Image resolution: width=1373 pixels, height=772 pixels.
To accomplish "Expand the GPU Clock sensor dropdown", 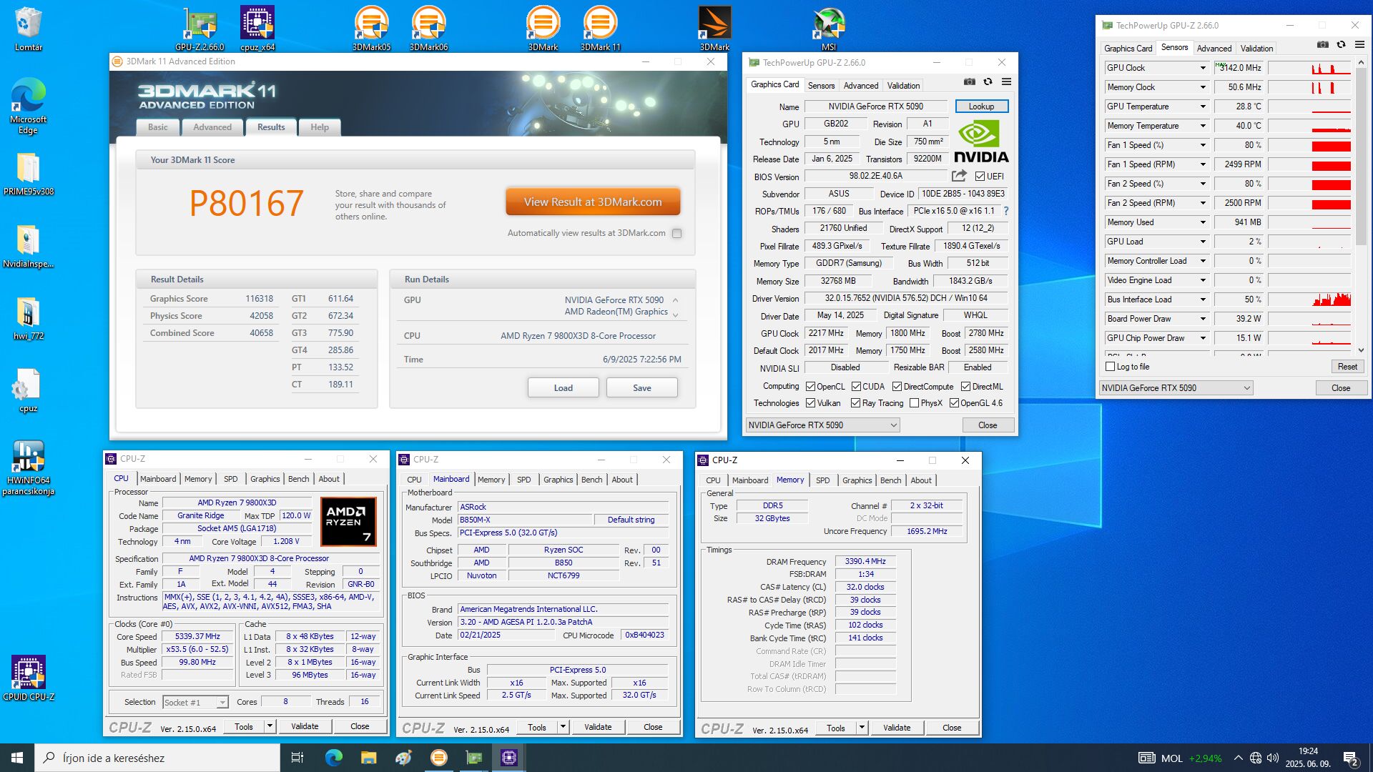I will point(1203,68).
